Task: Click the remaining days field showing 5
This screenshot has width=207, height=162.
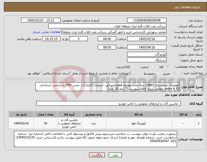Action: pos(79,39)
